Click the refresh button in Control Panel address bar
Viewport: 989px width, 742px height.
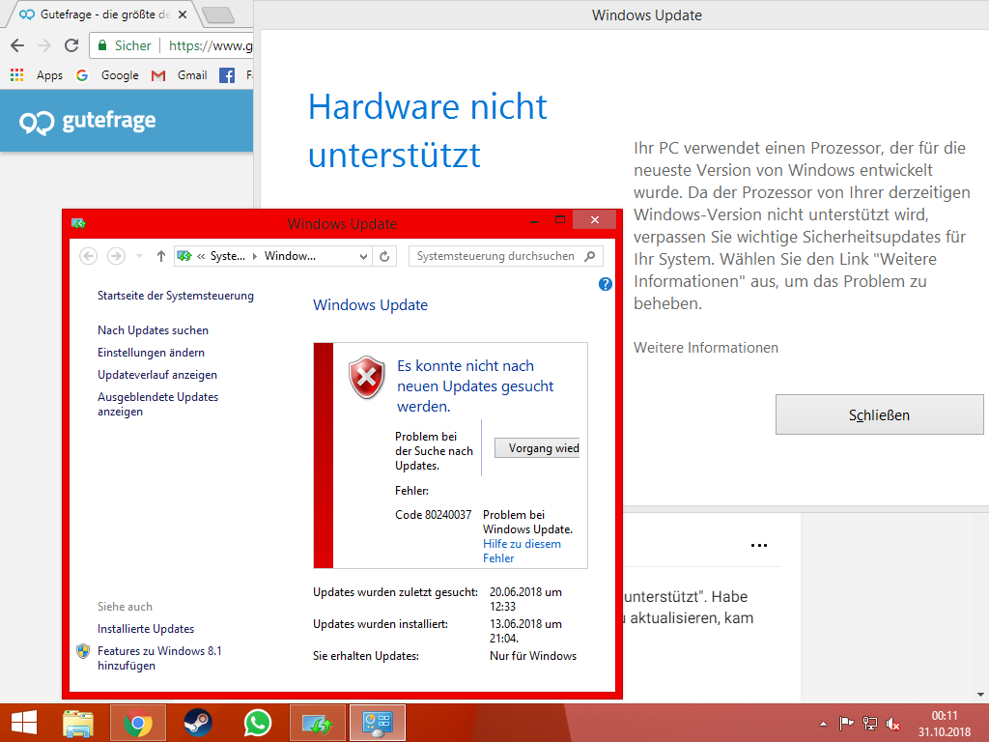[x=384, y=256]
